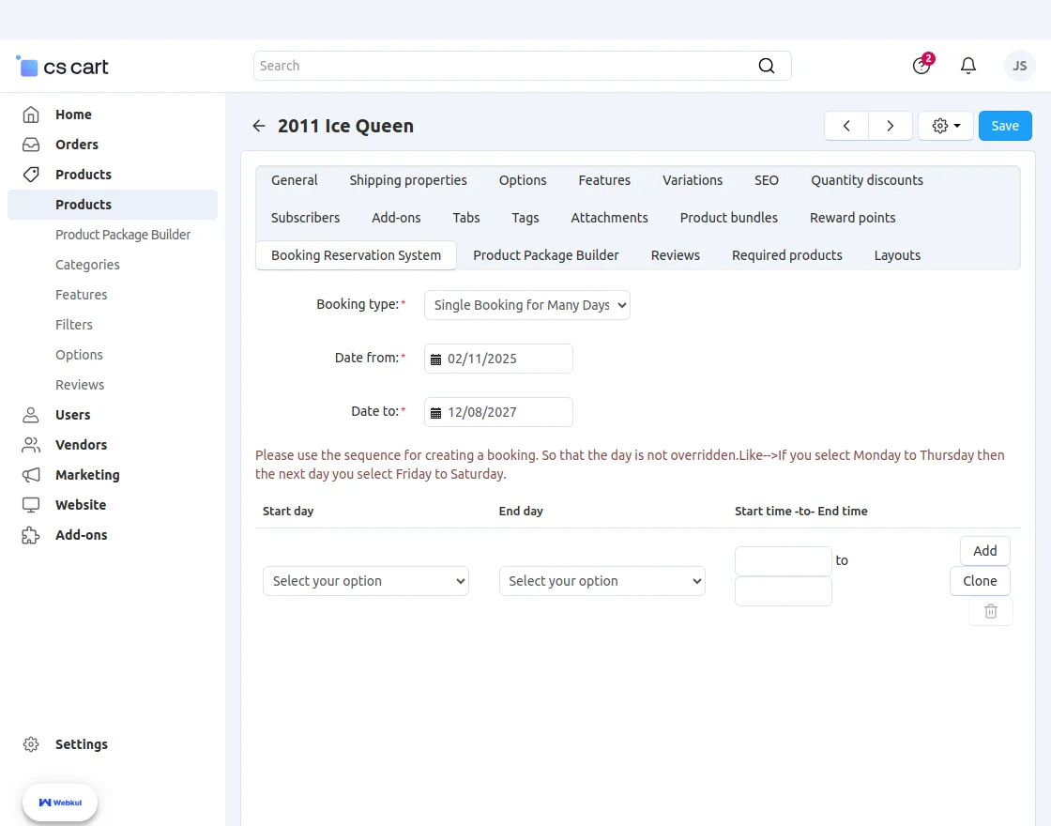
Task: Click the back arrow beside 2011 Ice Queen
Action: tap(259, 126)
